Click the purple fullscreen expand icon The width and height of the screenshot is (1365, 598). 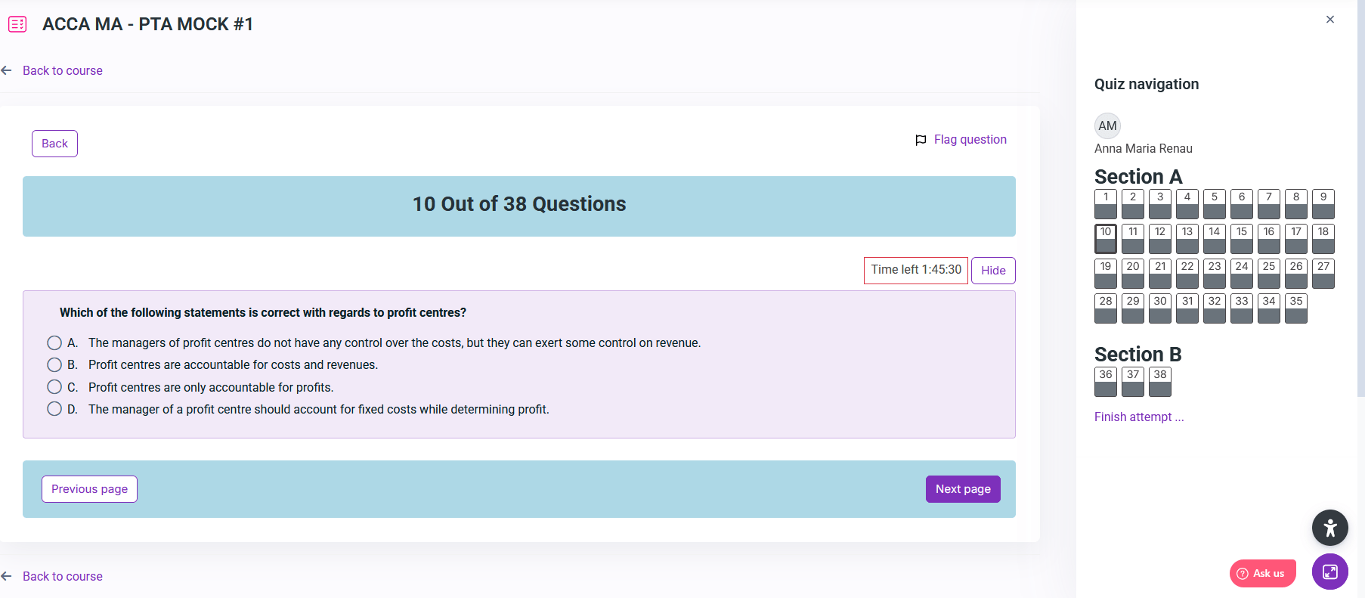pyautogui.click(x=1329, y=572)
